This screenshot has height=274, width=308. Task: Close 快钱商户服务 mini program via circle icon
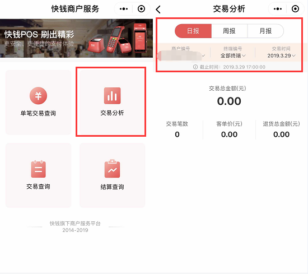pyautogui.click(x=141, y=9)
